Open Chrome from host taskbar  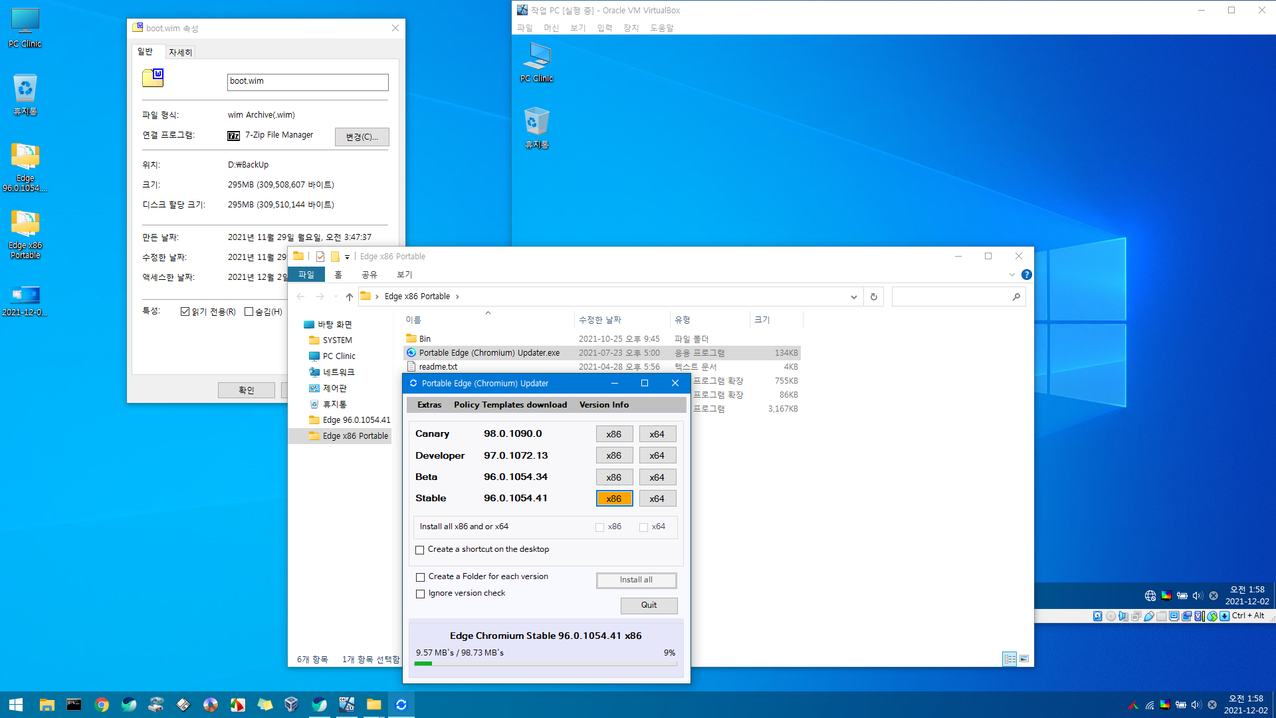[x=102, y=705]
